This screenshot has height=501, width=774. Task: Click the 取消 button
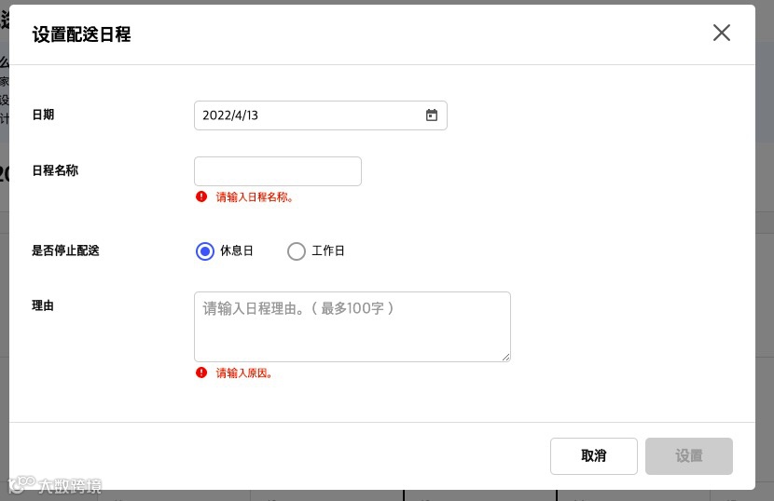coord(593,456)
